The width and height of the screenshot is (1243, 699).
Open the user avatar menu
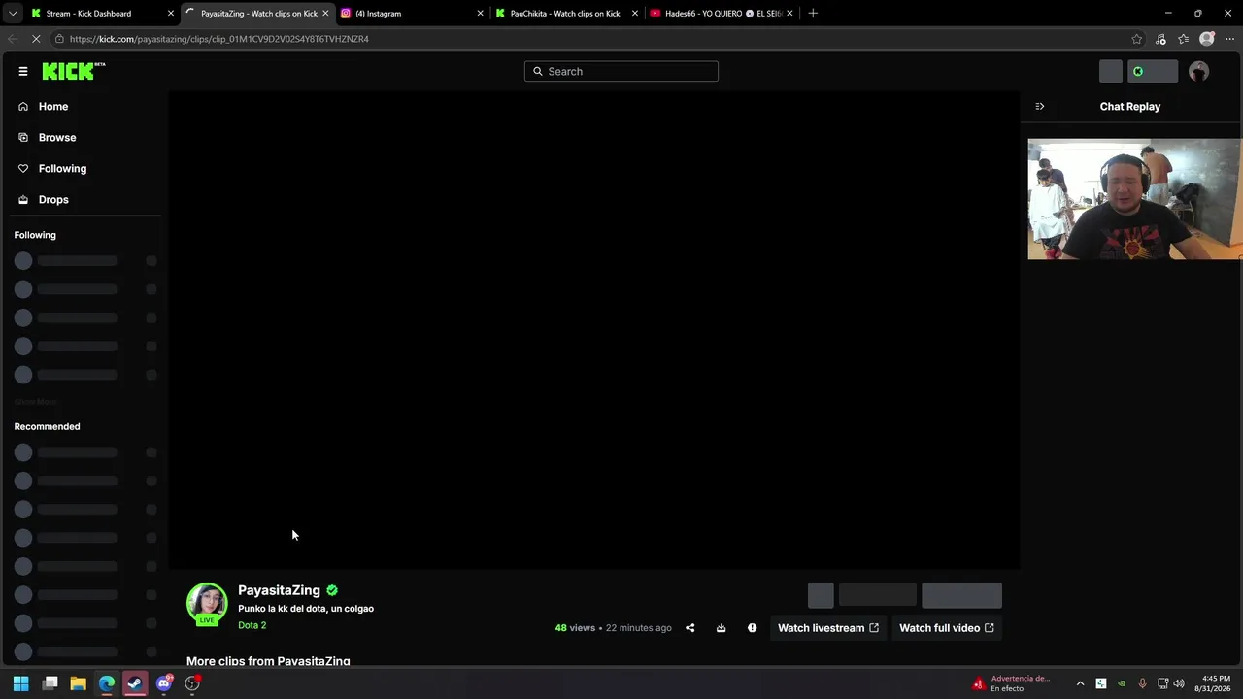1198,71
